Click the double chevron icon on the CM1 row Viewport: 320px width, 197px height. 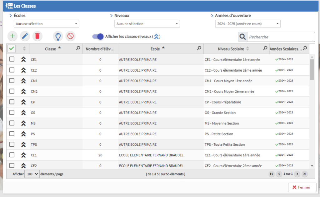click(23, 81)
